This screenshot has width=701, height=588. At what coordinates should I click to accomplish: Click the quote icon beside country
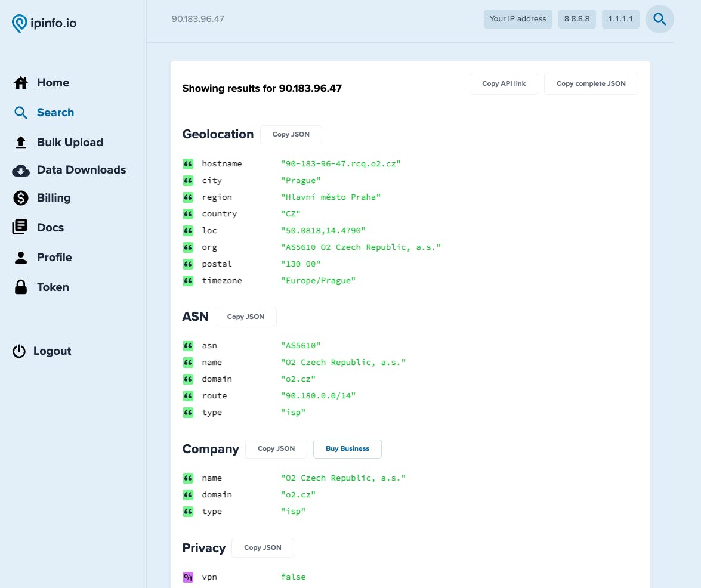tap(188, 214)
